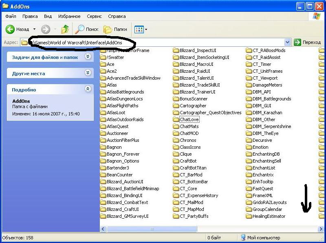
Task: Select the DBM_Karazhan folder
Action: tap(264, 113)
